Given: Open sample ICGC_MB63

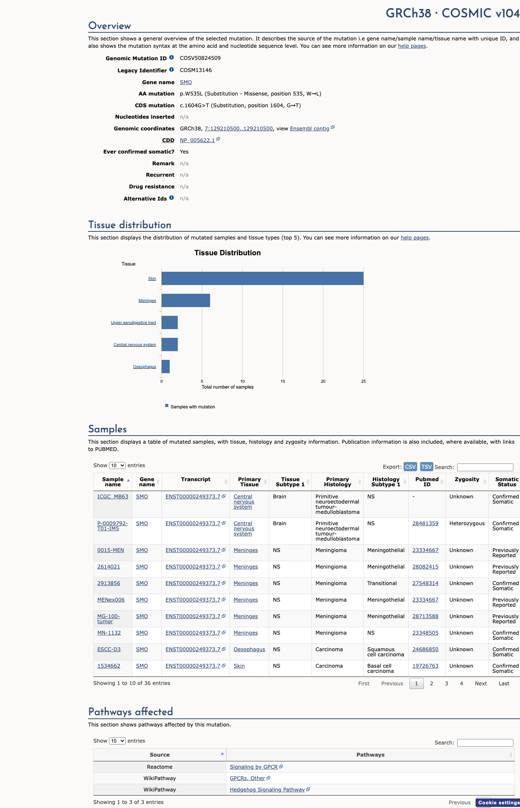Looking at the screenshot, I should [113, 497].
